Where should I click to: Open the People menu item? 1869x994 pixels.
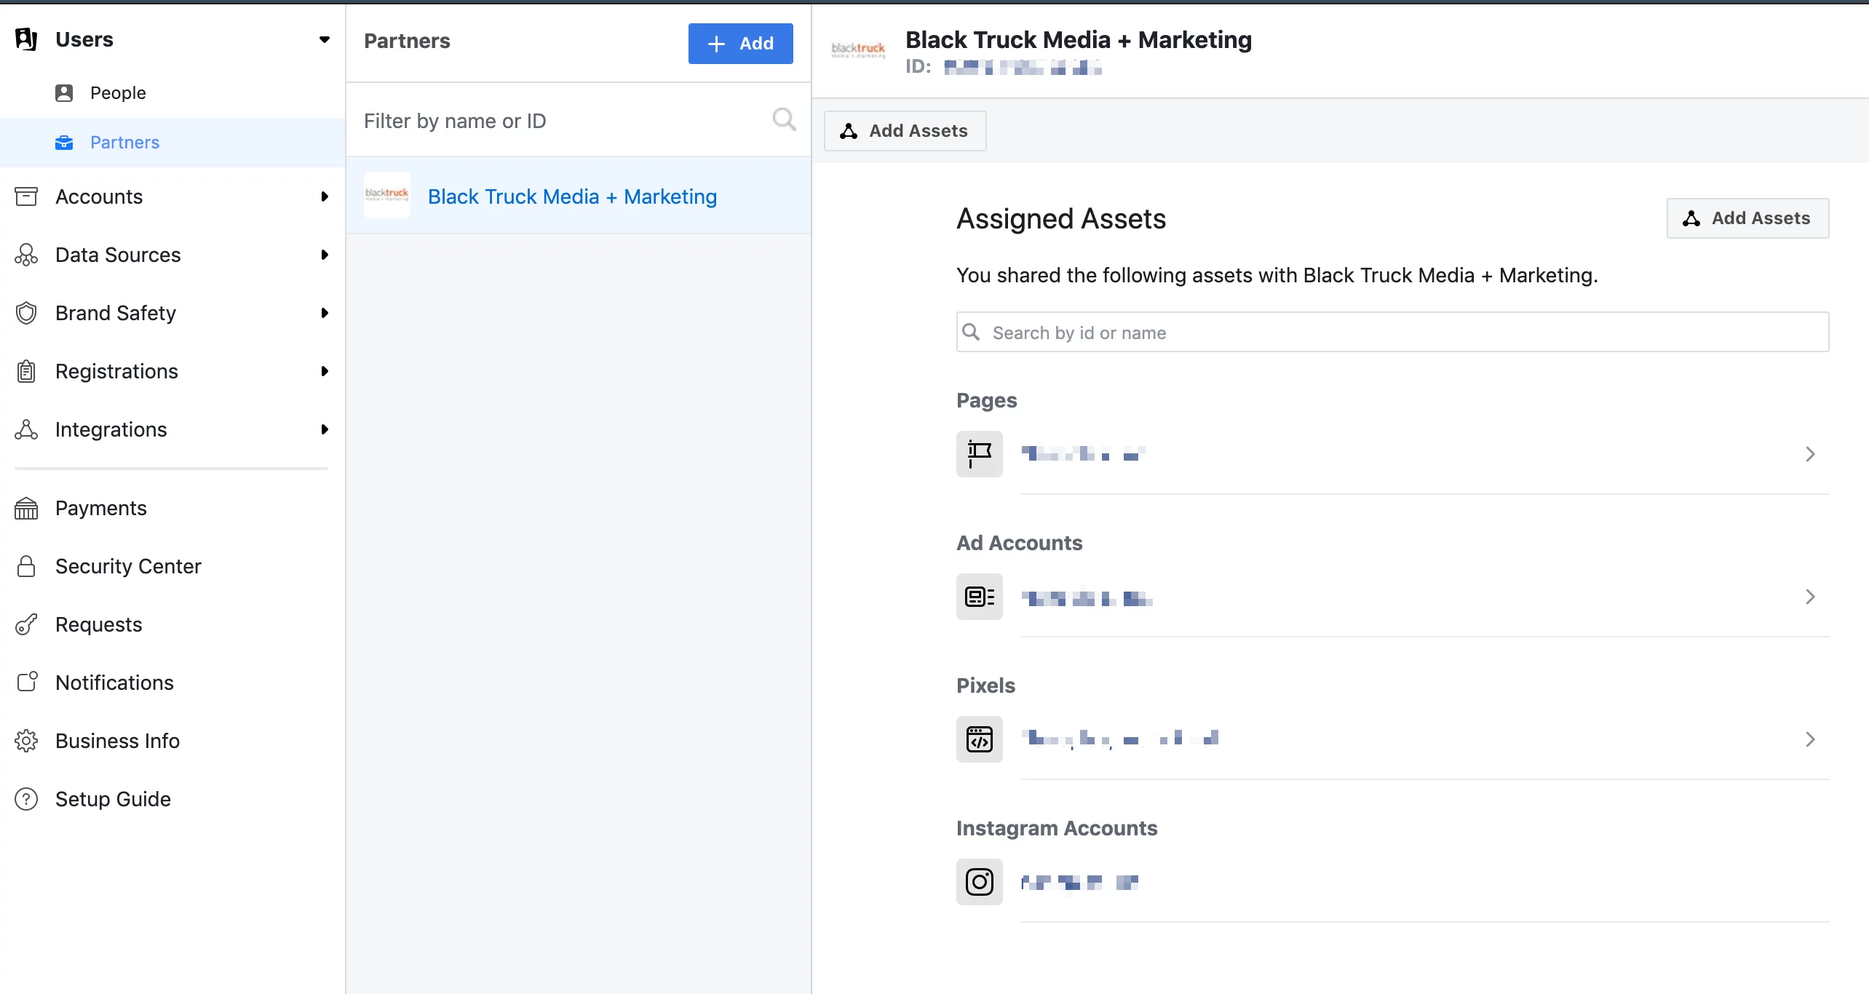click(x=118, y=92)
